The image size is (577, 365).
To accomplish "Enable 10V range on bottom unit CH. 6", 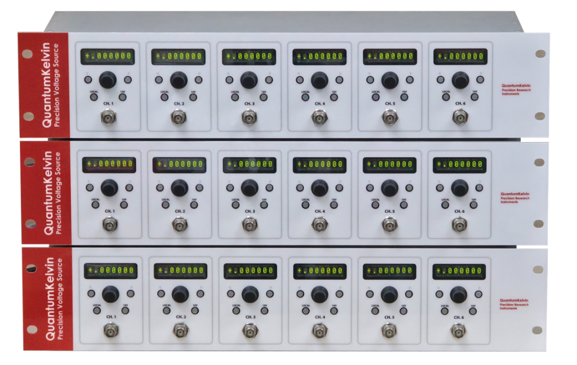I will point(474,310).
